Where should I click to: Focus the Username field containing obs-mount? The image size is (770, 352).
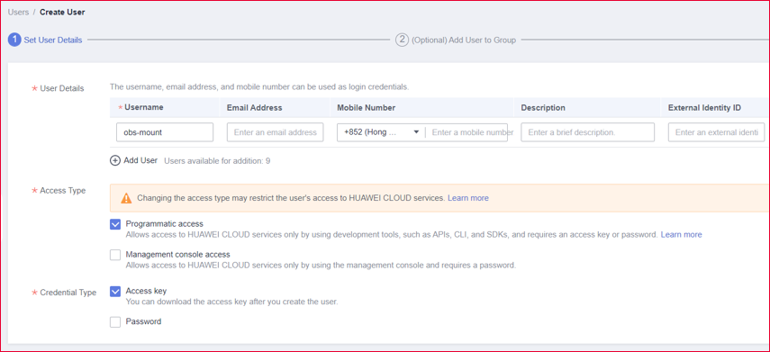[165, 132]
